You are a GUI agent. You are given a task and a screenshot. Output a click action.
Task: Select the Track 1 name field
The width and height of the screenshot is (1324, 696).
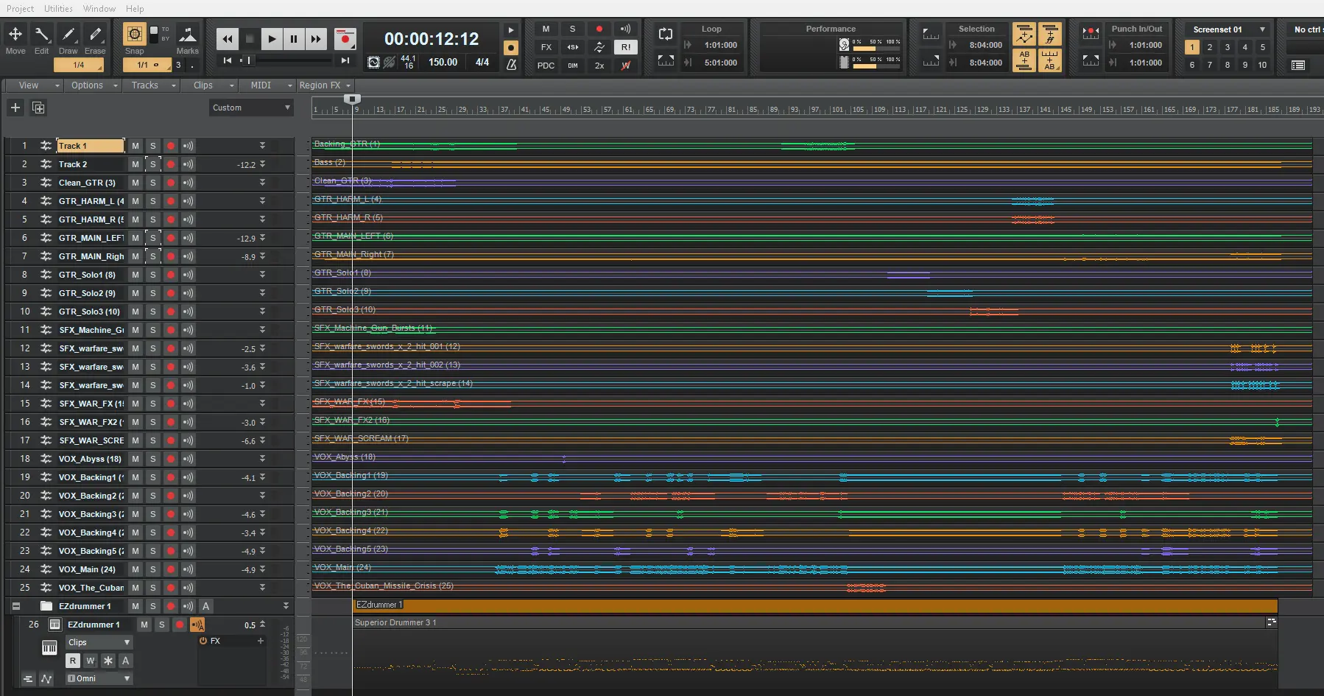tap(90, 146)
